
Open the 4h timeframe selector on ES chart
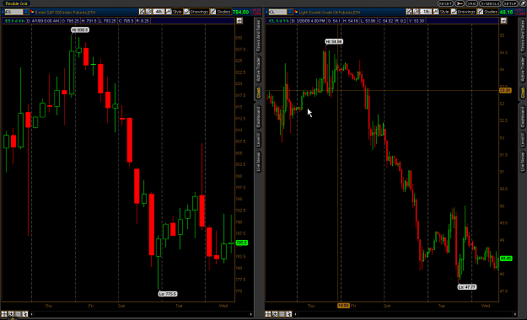click(159, 12)
